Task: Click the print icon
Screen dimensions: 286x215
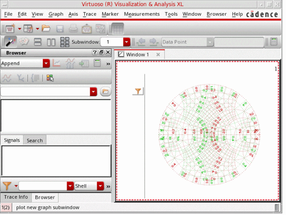Action: (73, 29)
